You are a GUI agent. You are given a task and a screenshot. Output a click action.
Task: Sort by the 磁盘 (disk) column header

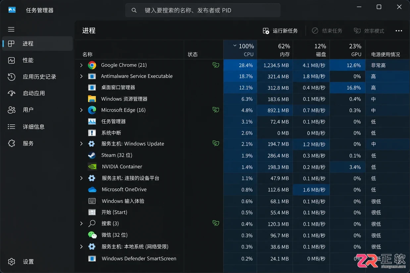tap(311, 50)
